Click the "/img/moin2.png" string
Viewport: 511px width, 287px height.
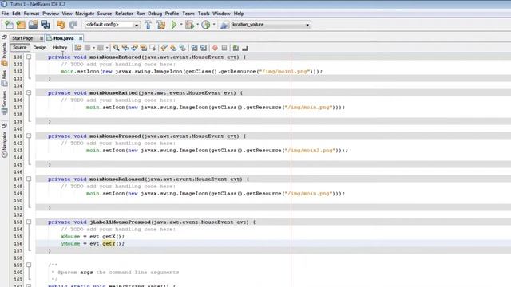coord(310,151)
